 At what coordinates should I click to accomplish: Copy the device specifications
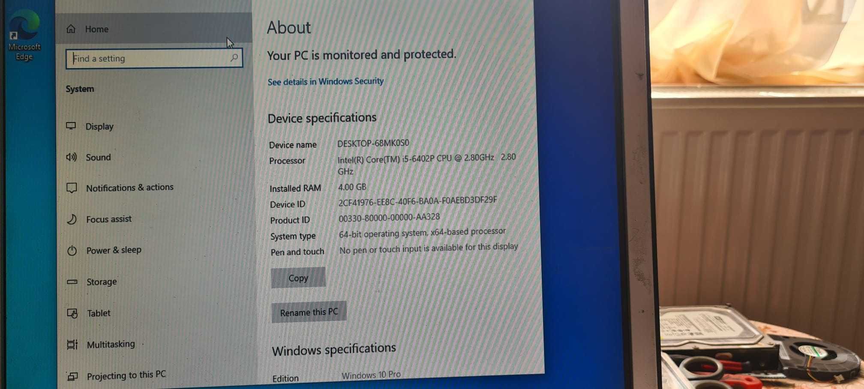pos(298,278)
